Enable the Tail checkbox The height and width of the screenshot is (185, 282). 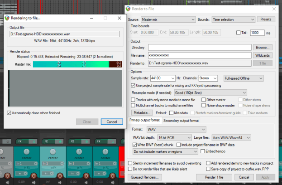point(239,33)
